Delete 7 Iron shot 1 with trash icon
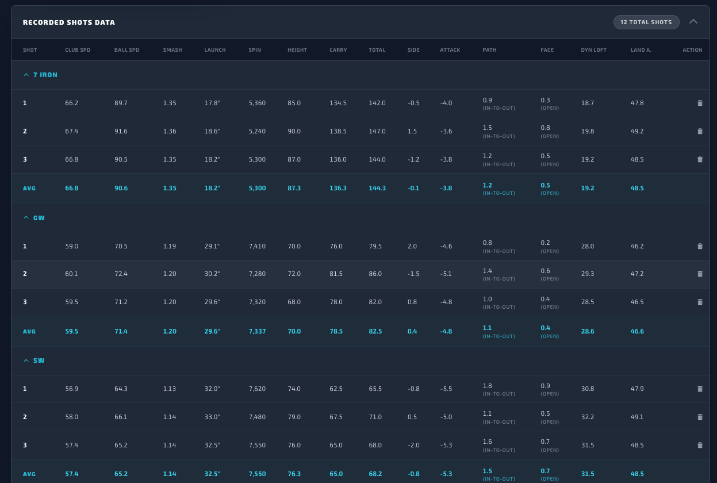The width and height of the screenshot is (717, 483). [700, 103]
